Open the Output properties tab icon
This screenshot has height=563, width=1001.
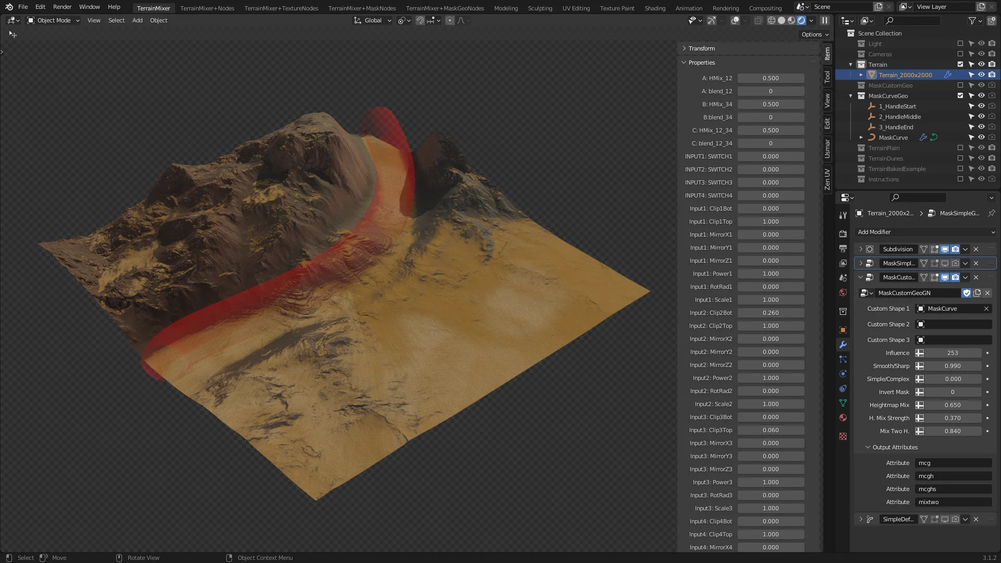pos(843,249)
